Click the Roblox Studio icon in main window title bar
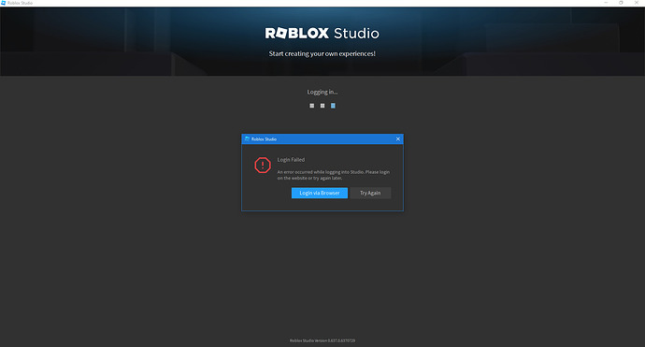Image resolution: width=645 pixels, height=347 pixels. [4, 3]
